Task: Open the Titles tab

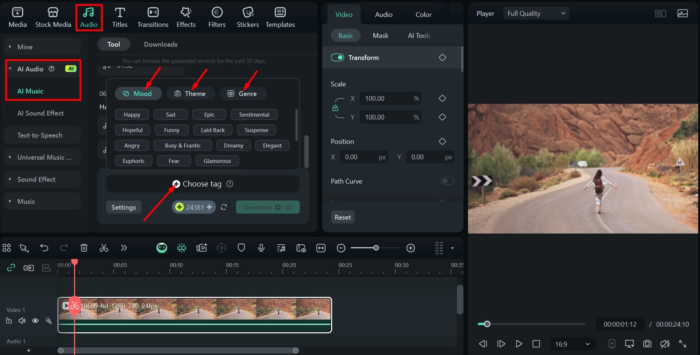Action: (x=120, y=17)
